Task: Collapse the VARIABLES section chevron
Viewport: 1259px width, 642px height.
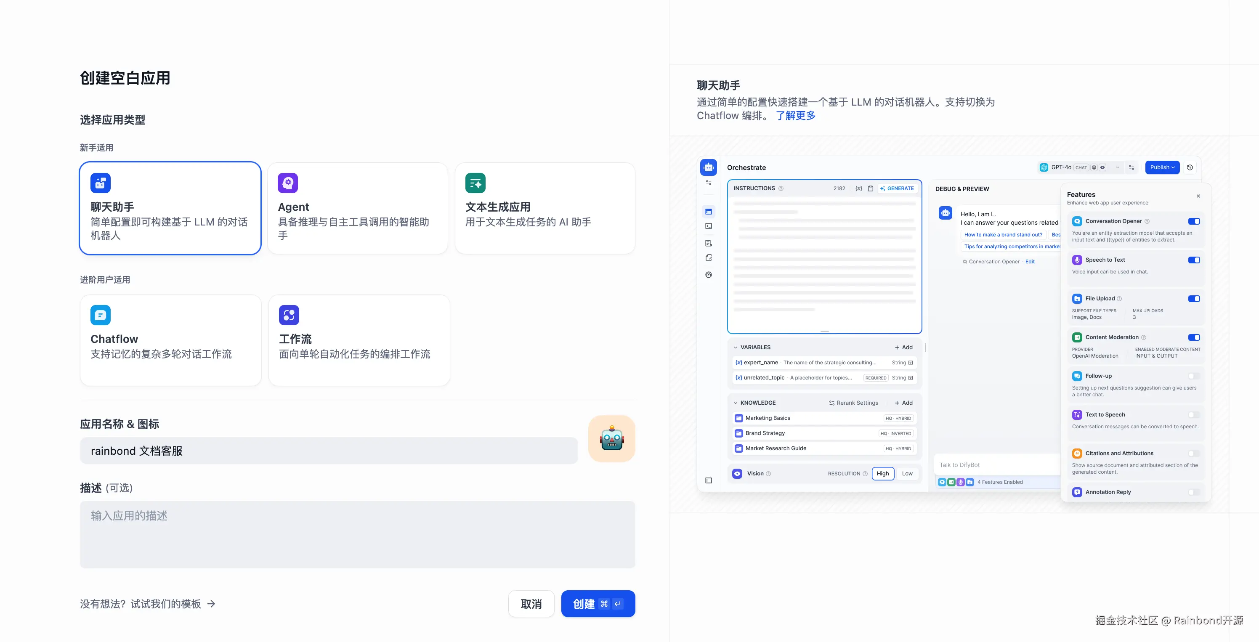Action: (x=735, y=348)
